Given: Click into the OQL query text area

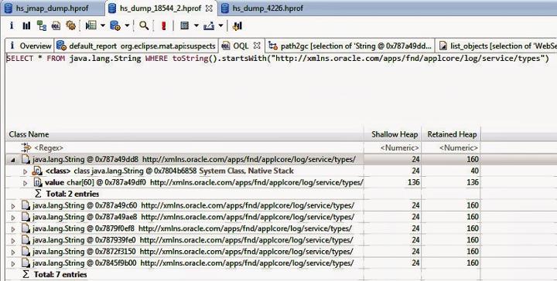Looking at the screenshot, I should 281,89.
